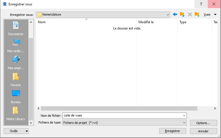Open the Outils dropdown menu
This screenshot has height=138, width=221.
pos(16,131)
